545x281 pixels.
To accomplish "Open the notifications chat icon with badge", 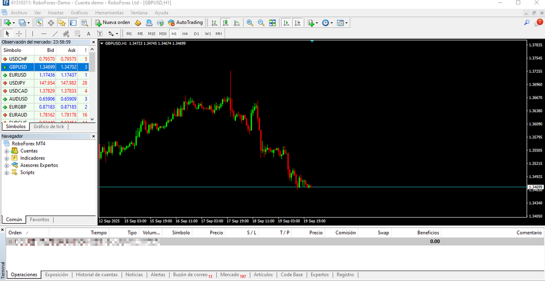I will (x=538, y=23).
